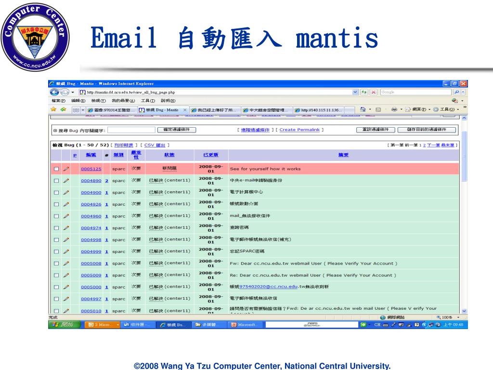Click edit pencil for bug 0004900
This screenshot has width=493, height=370.
pyautogui.click(x=66, y=192)
